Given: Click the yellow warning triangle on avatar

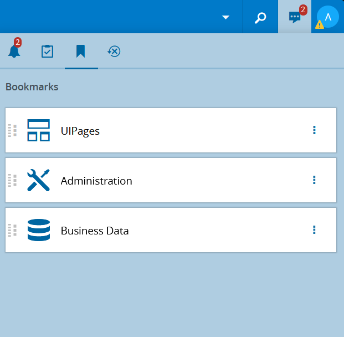Looking at the screenshot, I should pyautogui.click(x=320, y=24).
